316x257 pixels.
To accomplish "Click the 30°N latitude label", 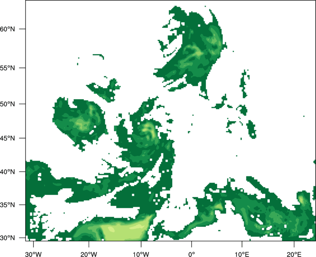I will tap(8, 238).
